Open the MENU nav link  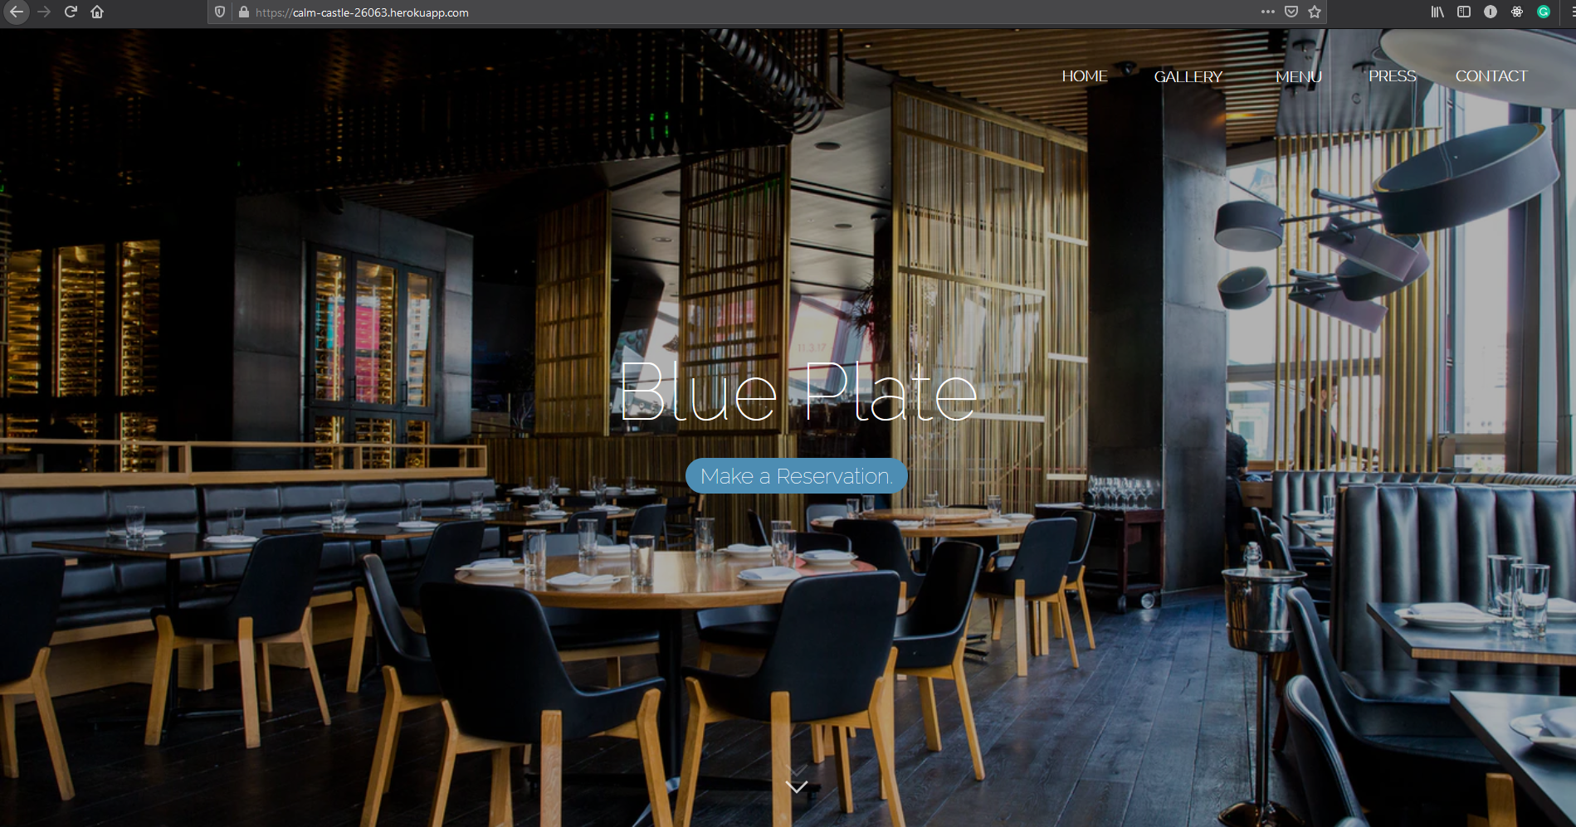pos(1299,76)
